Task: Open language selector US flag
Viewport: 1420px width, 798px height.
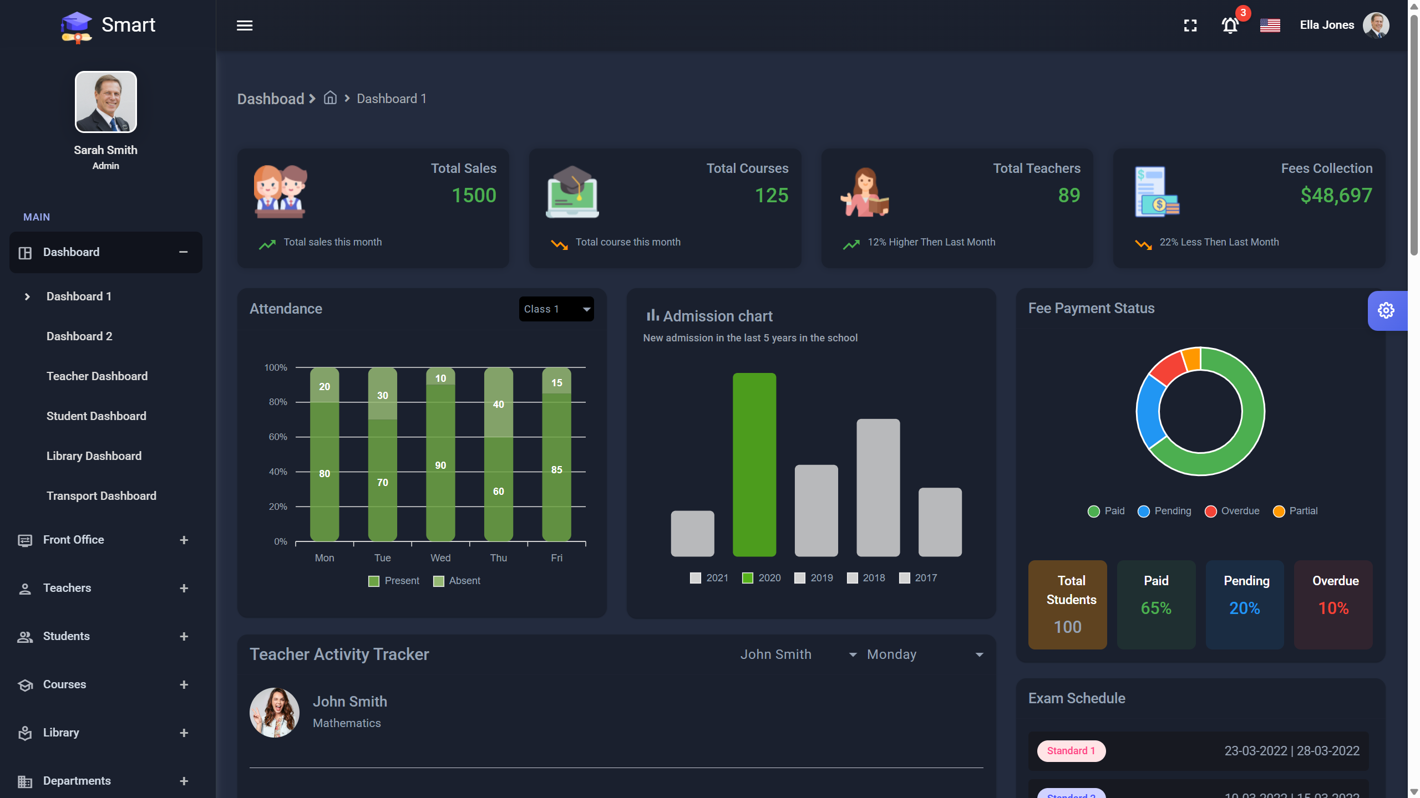Action: (x=1270, y=25)
